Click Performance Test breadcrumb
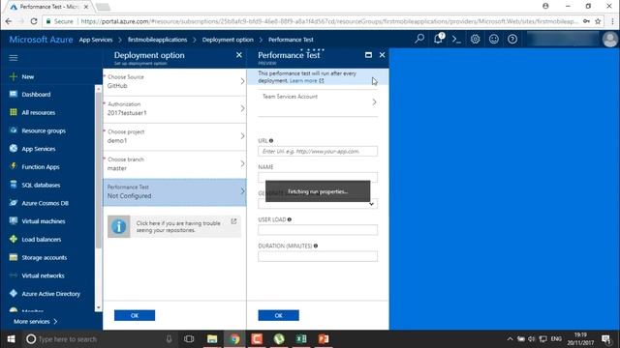The height and width of the screenshot is (348, 620). pyautogui.click(x=291, y=40)
